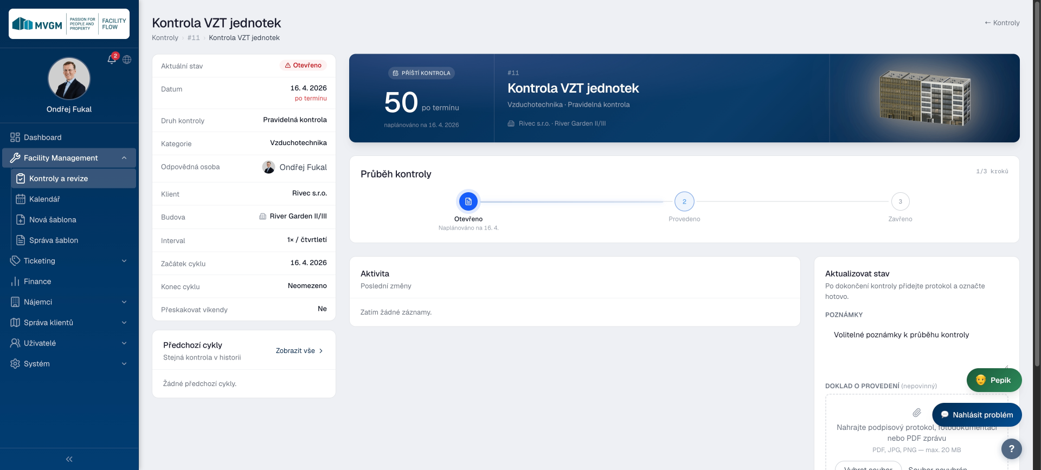Click the Finance chart icon
The height and width of the screenshot is (470, 1041).
15,282
